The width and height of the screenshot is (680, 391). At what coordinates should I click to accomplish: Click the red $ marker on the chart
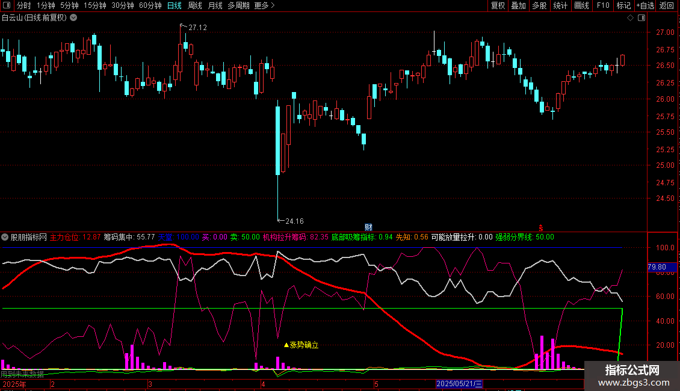pyautogui.click(x=541, y=228)
